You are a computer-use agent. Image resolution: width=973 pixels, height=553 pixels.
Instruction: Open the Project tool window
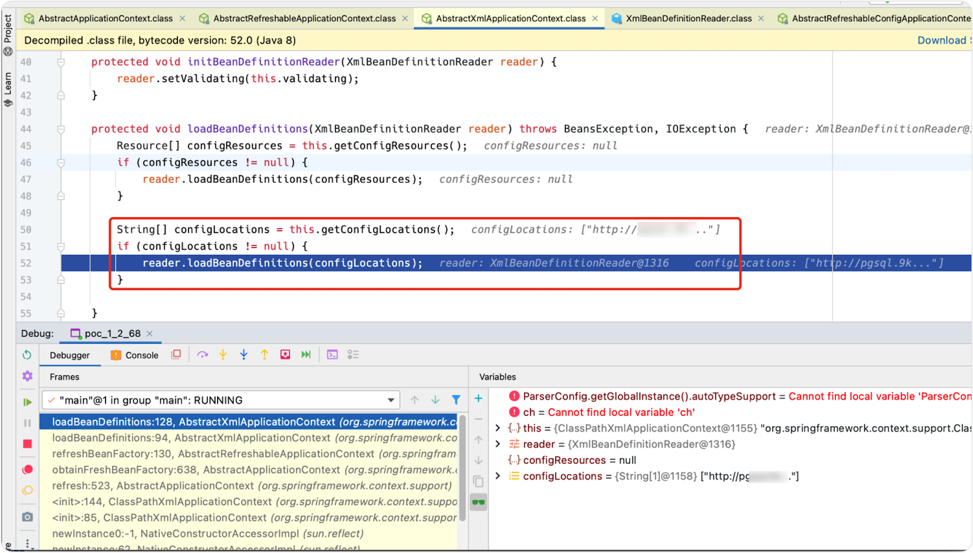8,34
